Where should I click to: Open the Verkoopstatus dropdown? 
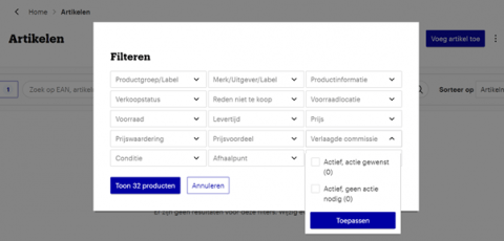158,100
